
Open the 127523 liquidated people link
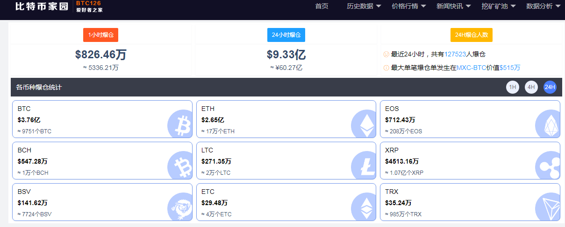click(455, 55)
